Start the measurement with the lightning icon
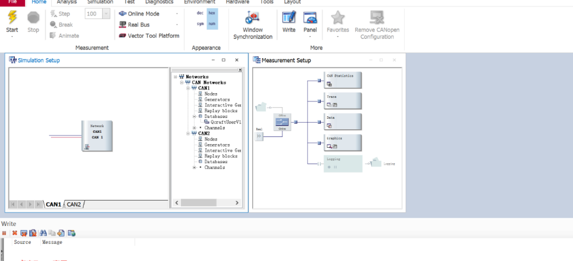 click(x=12, y=18)
